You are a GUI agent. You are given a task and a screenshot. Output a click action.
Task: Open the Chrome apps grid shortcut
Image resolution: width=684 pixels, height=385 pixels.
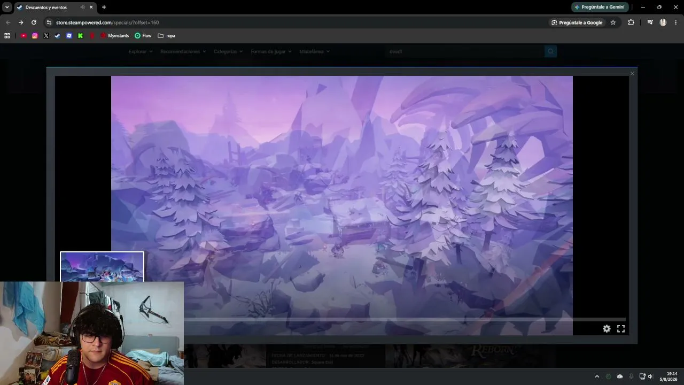point(7,36)
